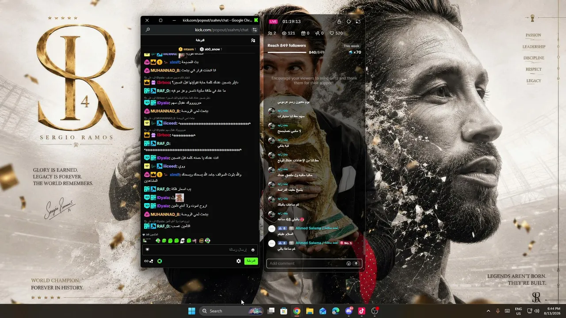Open File Explorer from the taskbar
This screenshot has width=566, height=318.
[x=310, y=311]
